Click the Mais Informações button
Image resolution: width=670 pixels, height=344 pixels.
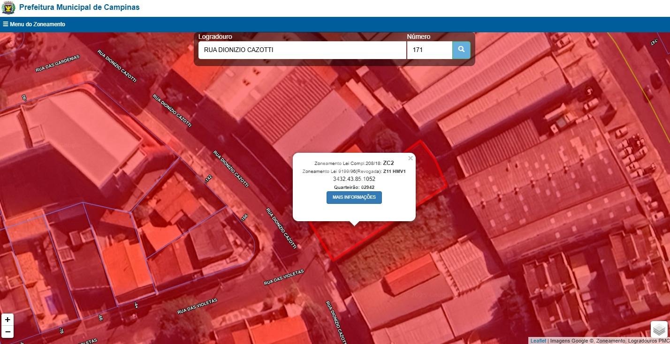pyautogui.click(x=354, y=197)
